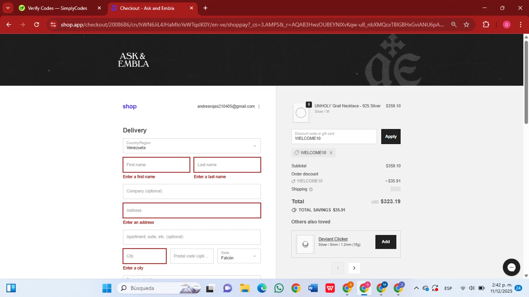Screen dimensions: 529x297
Task: Focus the Last name field
Action: click(x=227, y=165)
